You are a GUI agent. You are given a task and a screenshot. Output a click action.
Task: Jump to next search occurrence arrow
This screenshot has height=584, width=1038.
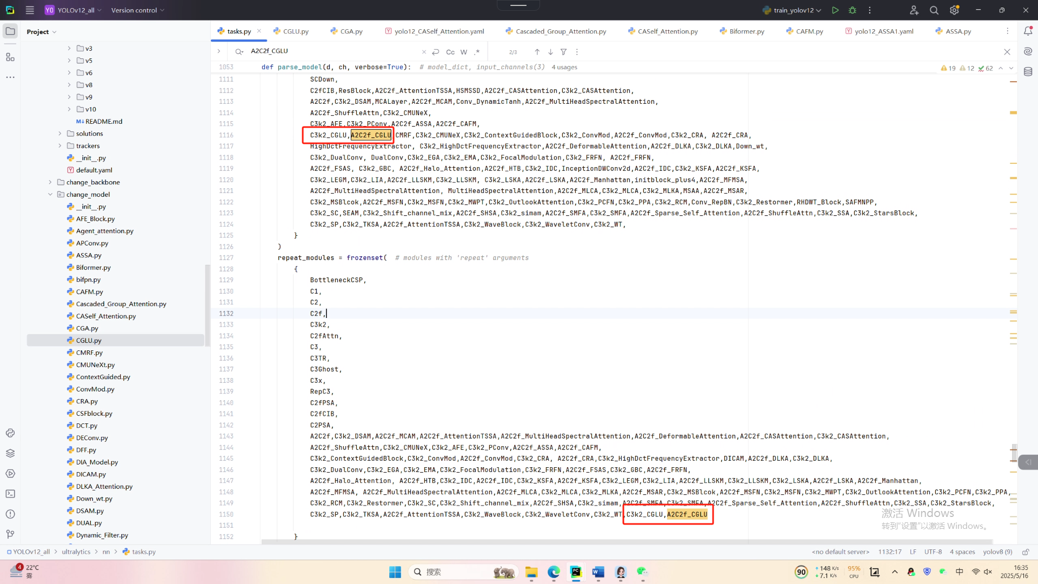(x=550, y=52)
